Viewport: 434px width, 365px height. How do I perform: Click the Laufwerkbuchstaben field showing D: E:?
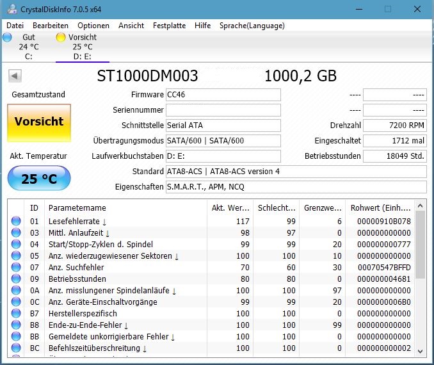coord(223,156)
